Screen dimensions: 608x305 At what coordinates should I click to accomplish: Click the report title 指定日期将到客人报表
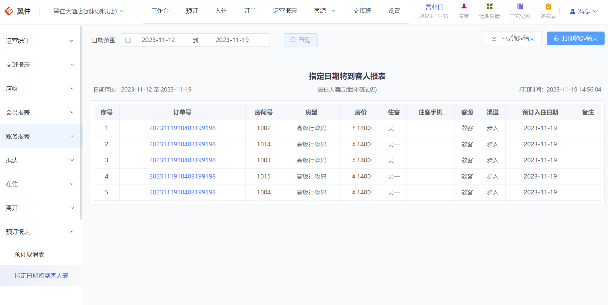point(347,76)
